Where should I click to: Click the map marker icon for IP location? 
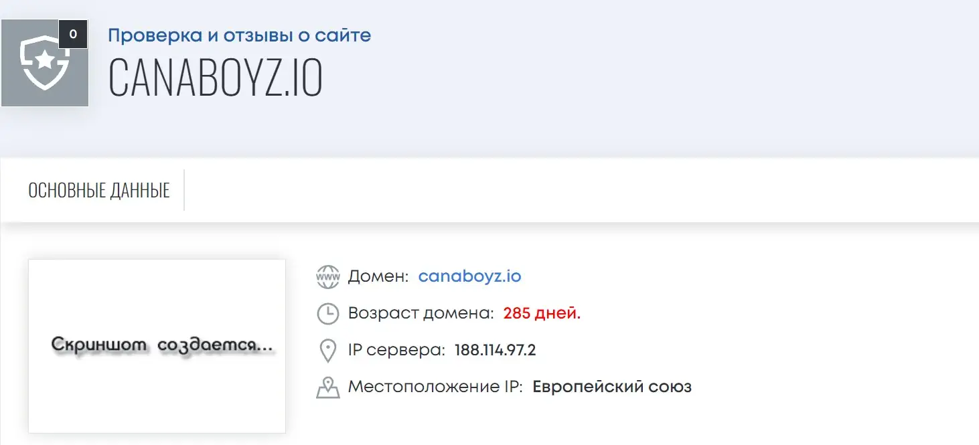pyautogui.click(x=327, y=387)
